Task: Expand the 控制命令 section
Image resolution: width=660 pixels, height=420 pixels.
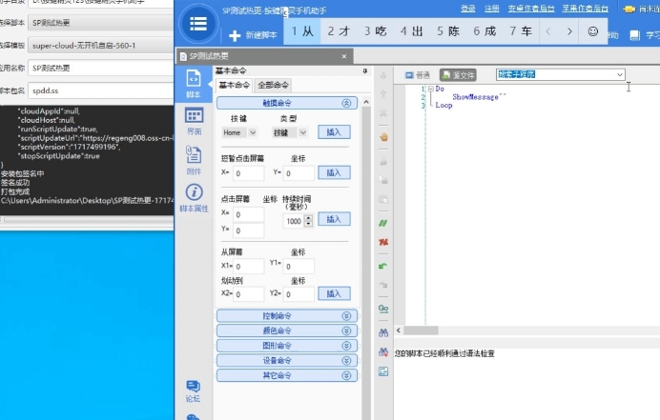Action: [x=346, y=316]
